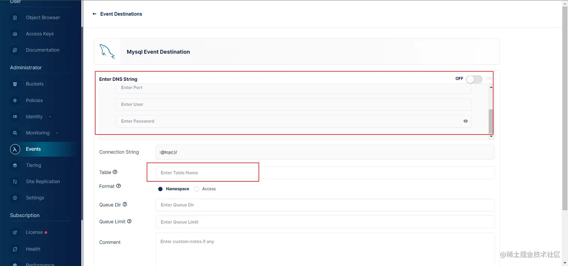Focus the Enter Queue Dir field
The height and width of the screenshot is (266, 568).
pos(325,205)
